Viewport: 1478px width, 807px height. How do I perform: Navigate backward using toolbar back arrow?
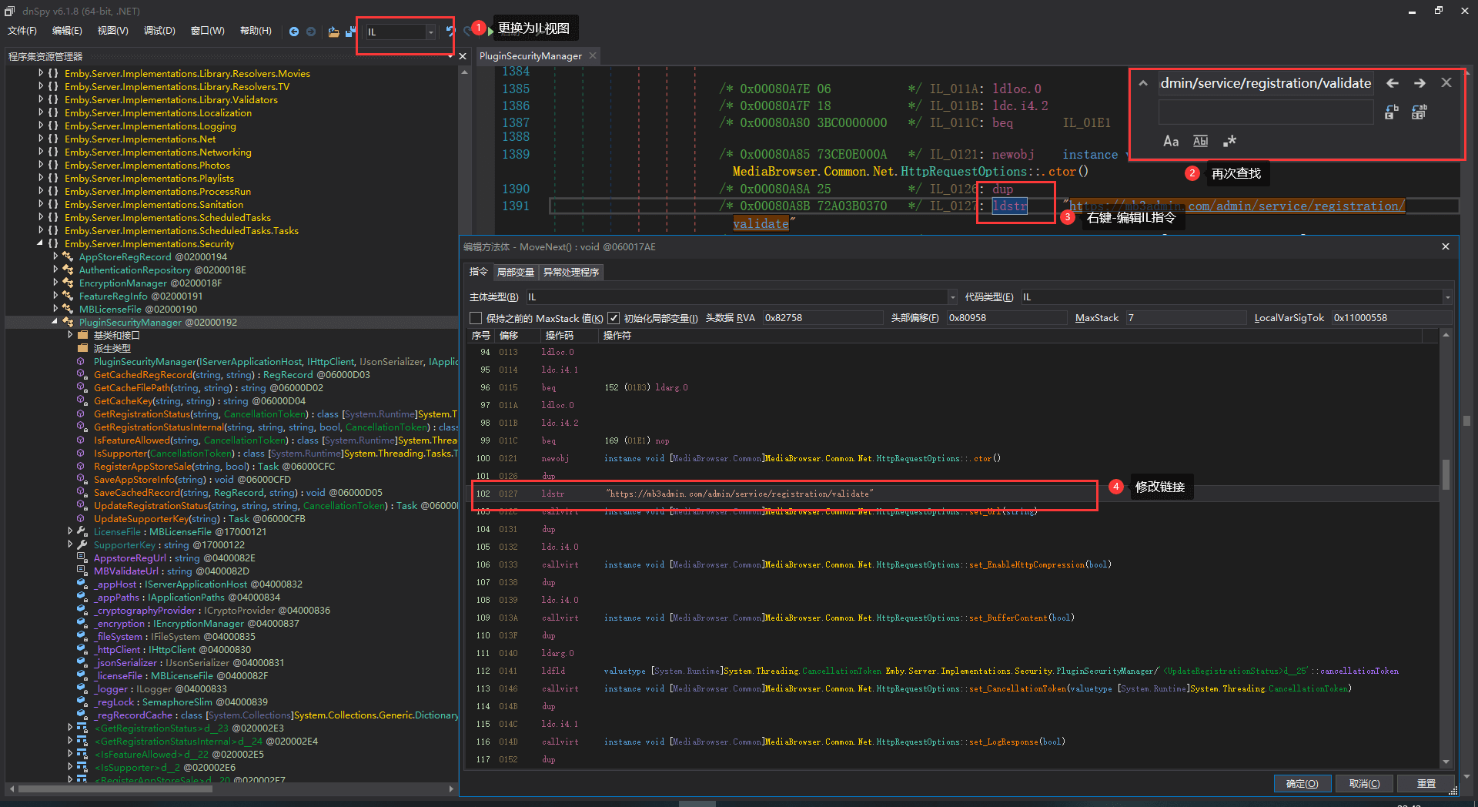(x=295, y=32)
